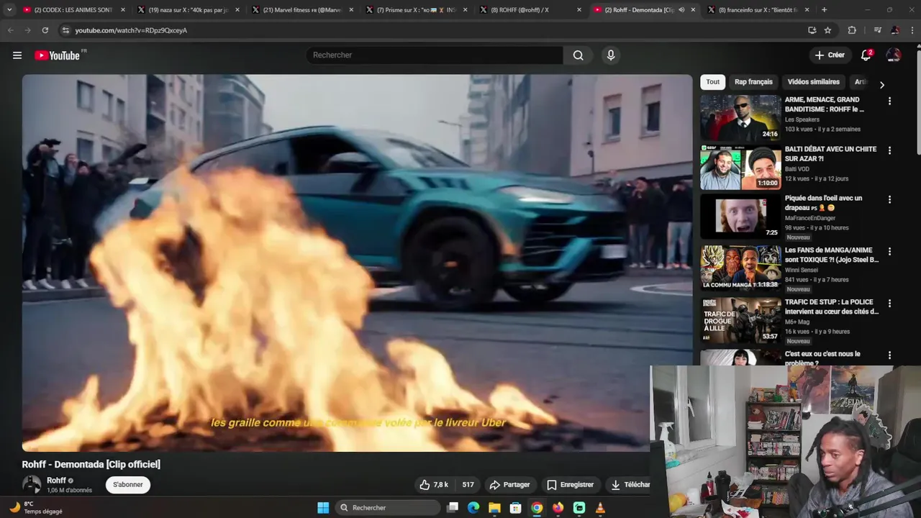
Task: Close the naza sur X browser tab
Action: coord(237,10)
